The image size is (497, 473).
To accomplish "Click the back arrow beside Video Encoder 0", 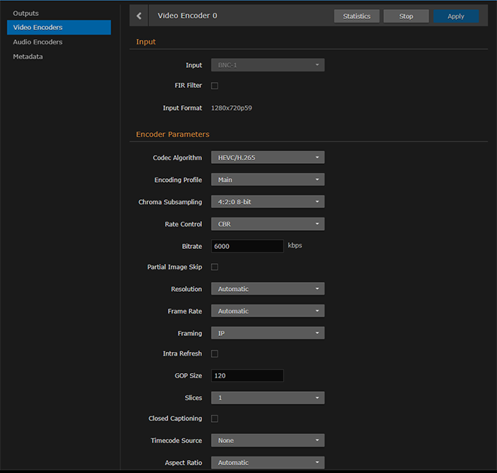I will (139, 16).
